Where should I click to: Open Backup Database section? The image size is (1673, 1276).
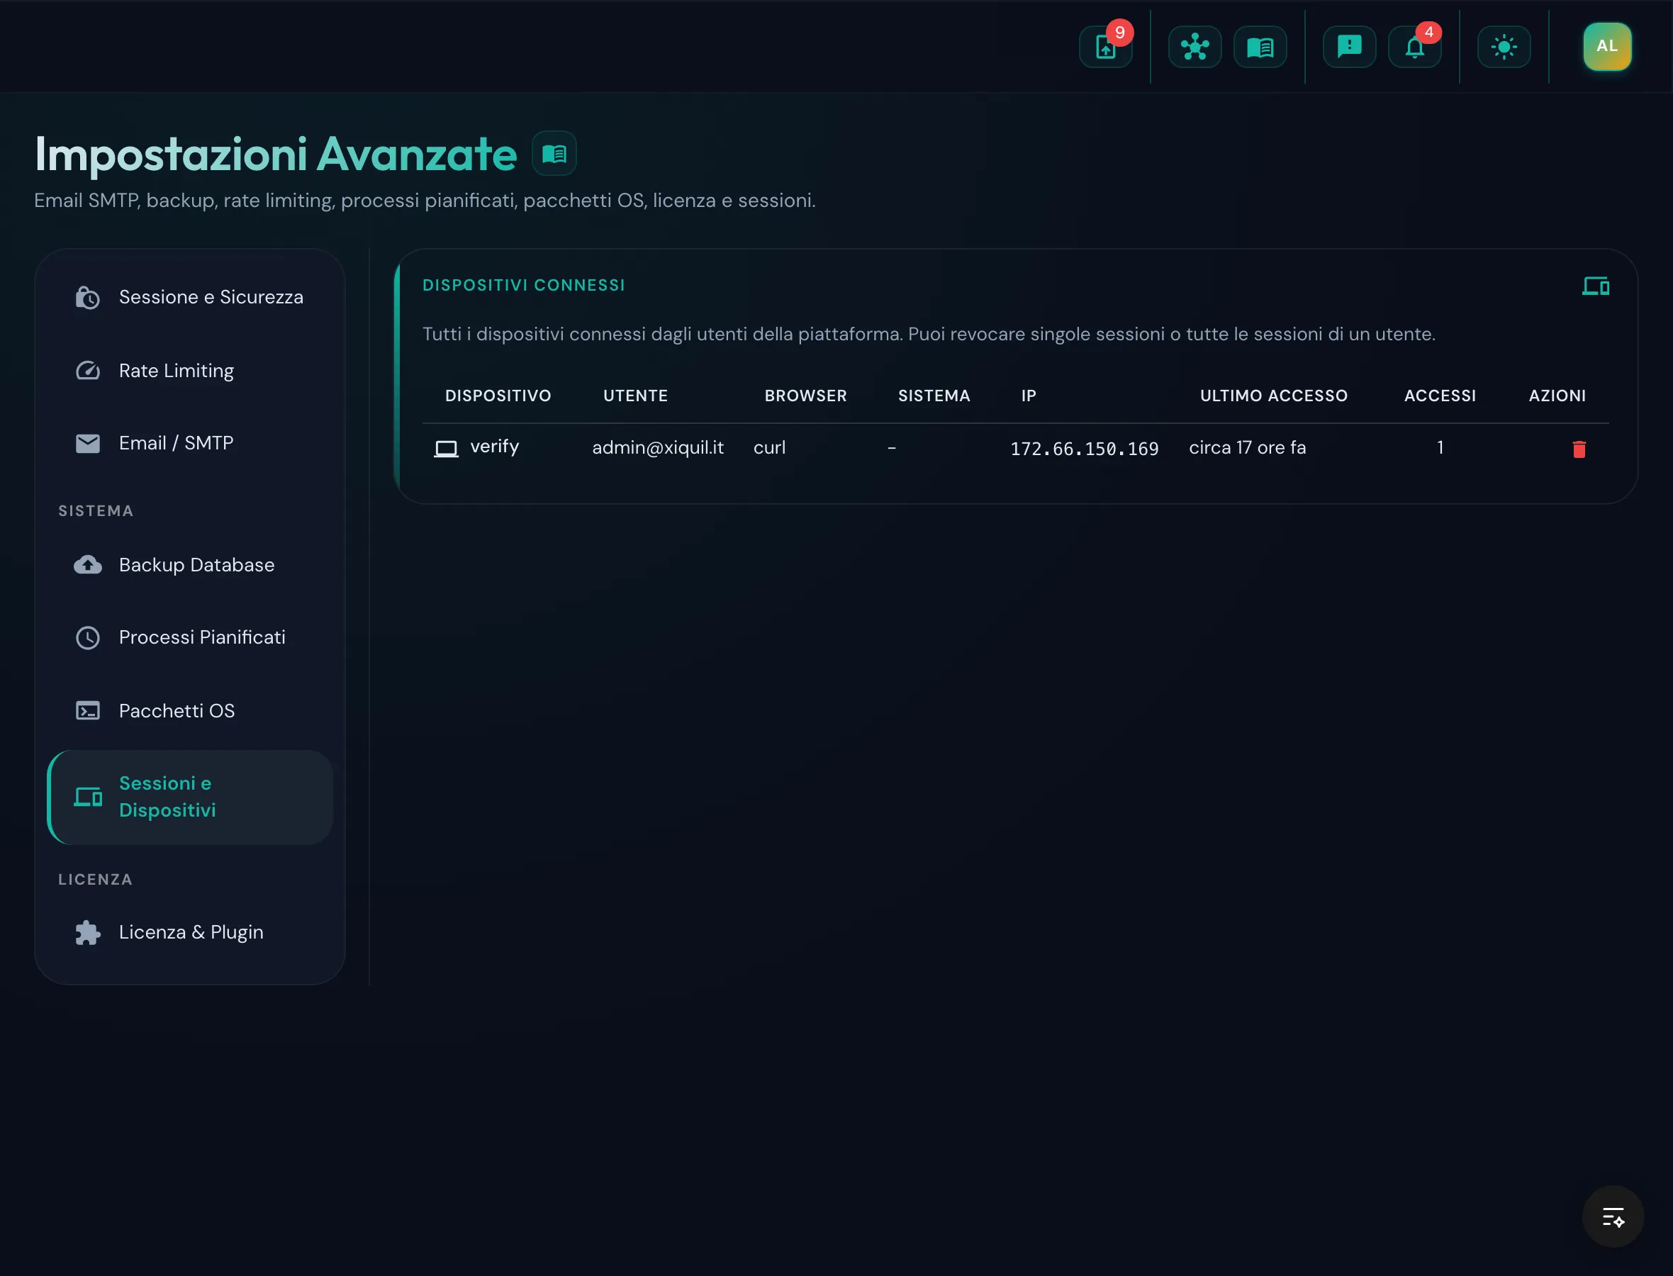coord(190,565)
